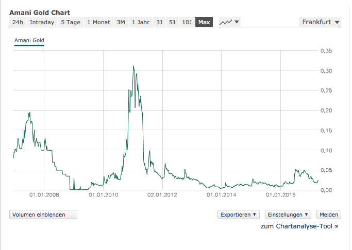Open the zum Chartanalyse-Tool link
Image resolution: width=352 pixels, height=250 pixels.
point(299,226)
